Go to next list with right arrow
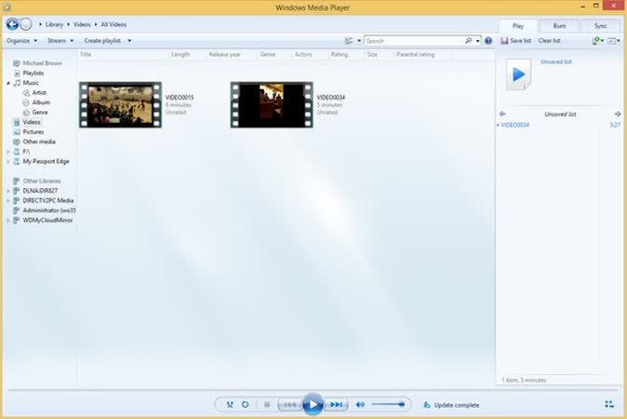627x419 pixels. pos(618,114)
